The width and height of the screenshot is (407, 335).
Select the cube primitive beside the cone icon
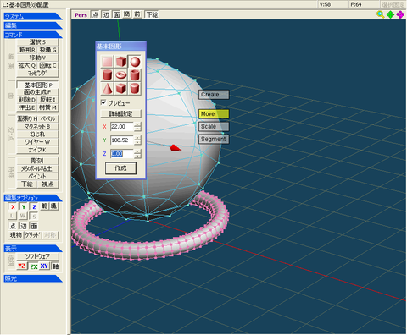121,89
